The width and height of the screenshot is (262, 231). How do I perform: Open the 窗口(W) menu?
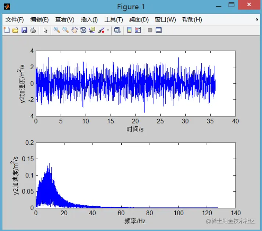165,20
